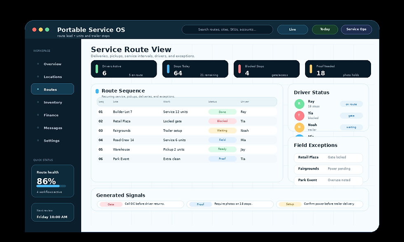404x242 pixels.
Task: Click the Next review Friday 10:00 AM card
Action: (53, 212)
